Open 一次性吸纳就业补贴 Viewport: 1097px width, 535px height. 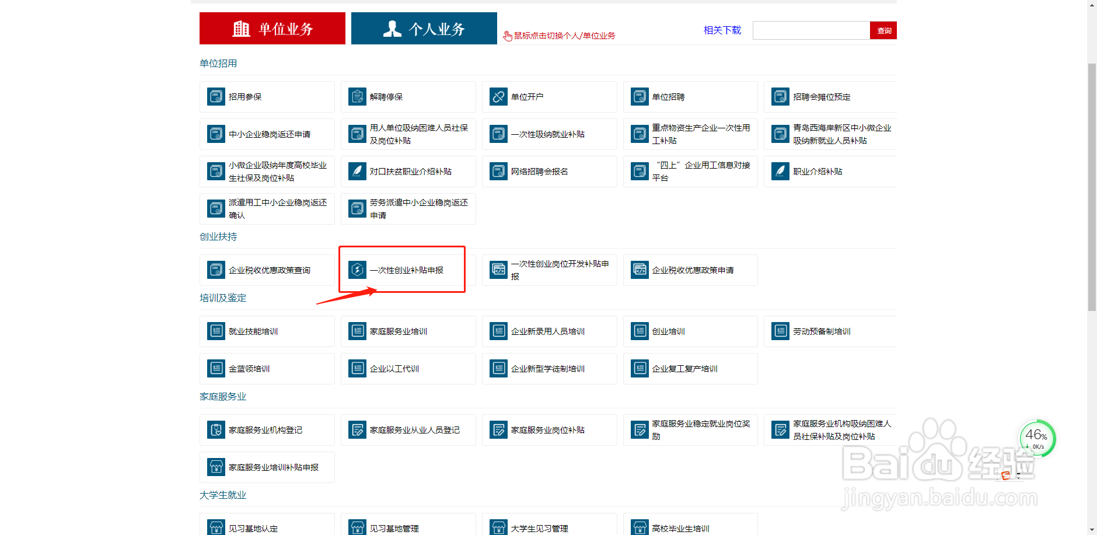(550, 134)
